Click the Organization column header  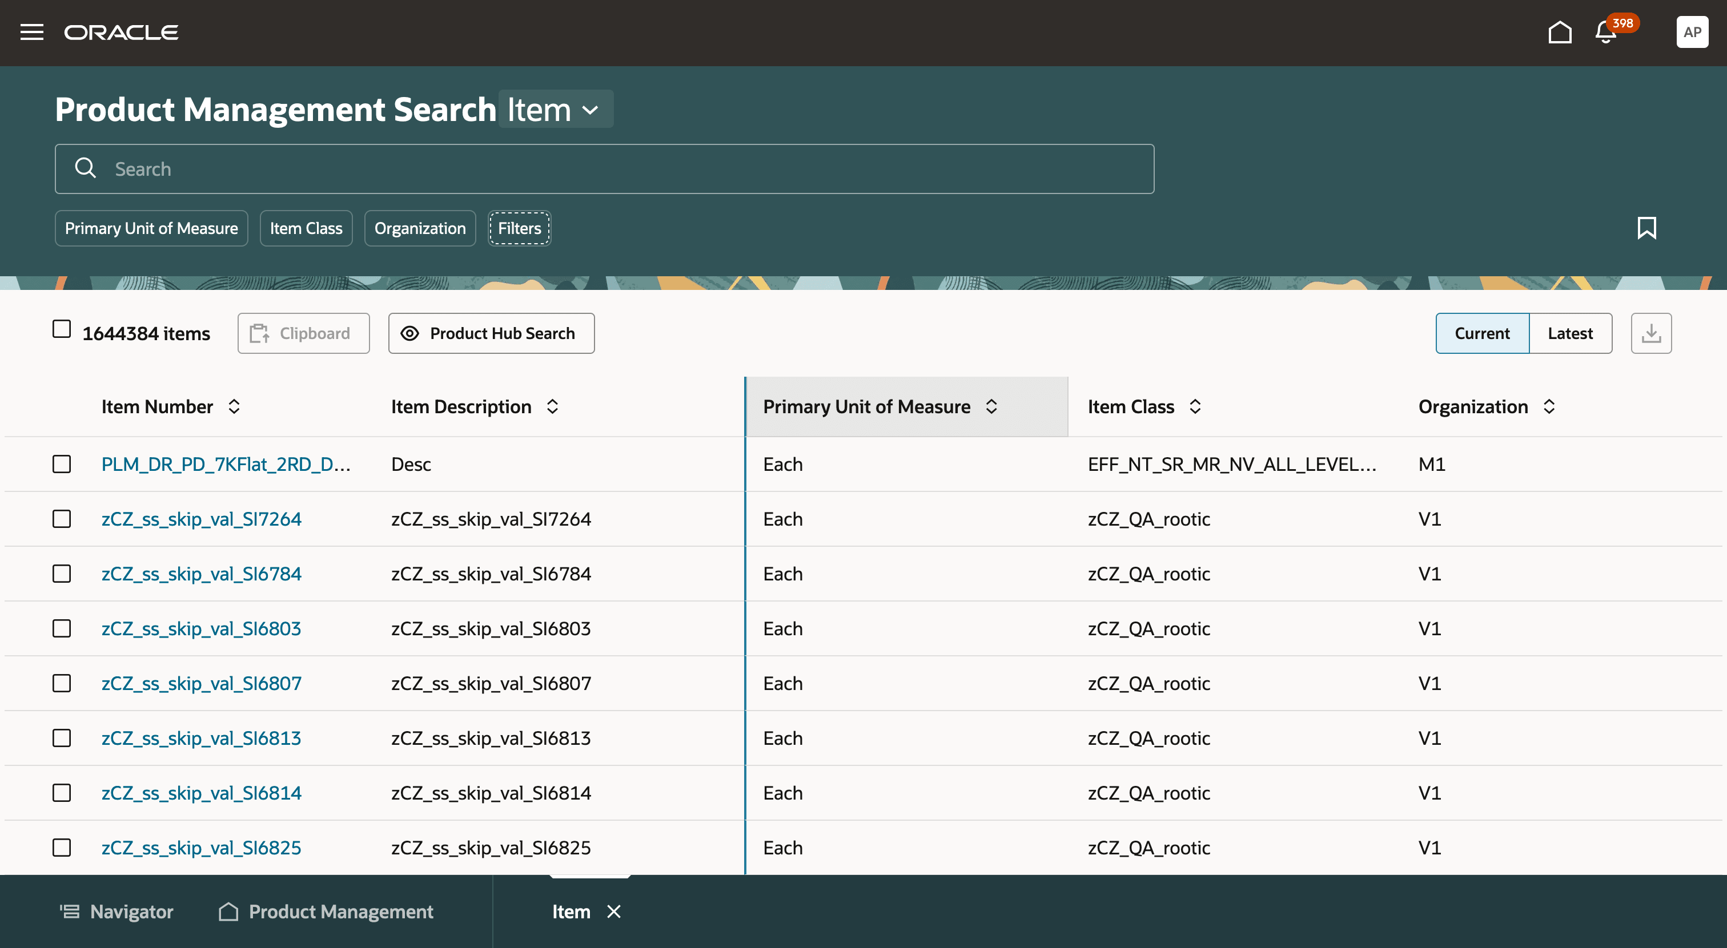(1473, 407)
